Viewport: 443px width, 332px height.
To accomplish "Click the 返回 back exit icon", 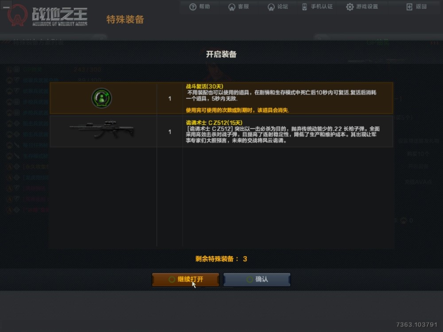I will (409, 7).
